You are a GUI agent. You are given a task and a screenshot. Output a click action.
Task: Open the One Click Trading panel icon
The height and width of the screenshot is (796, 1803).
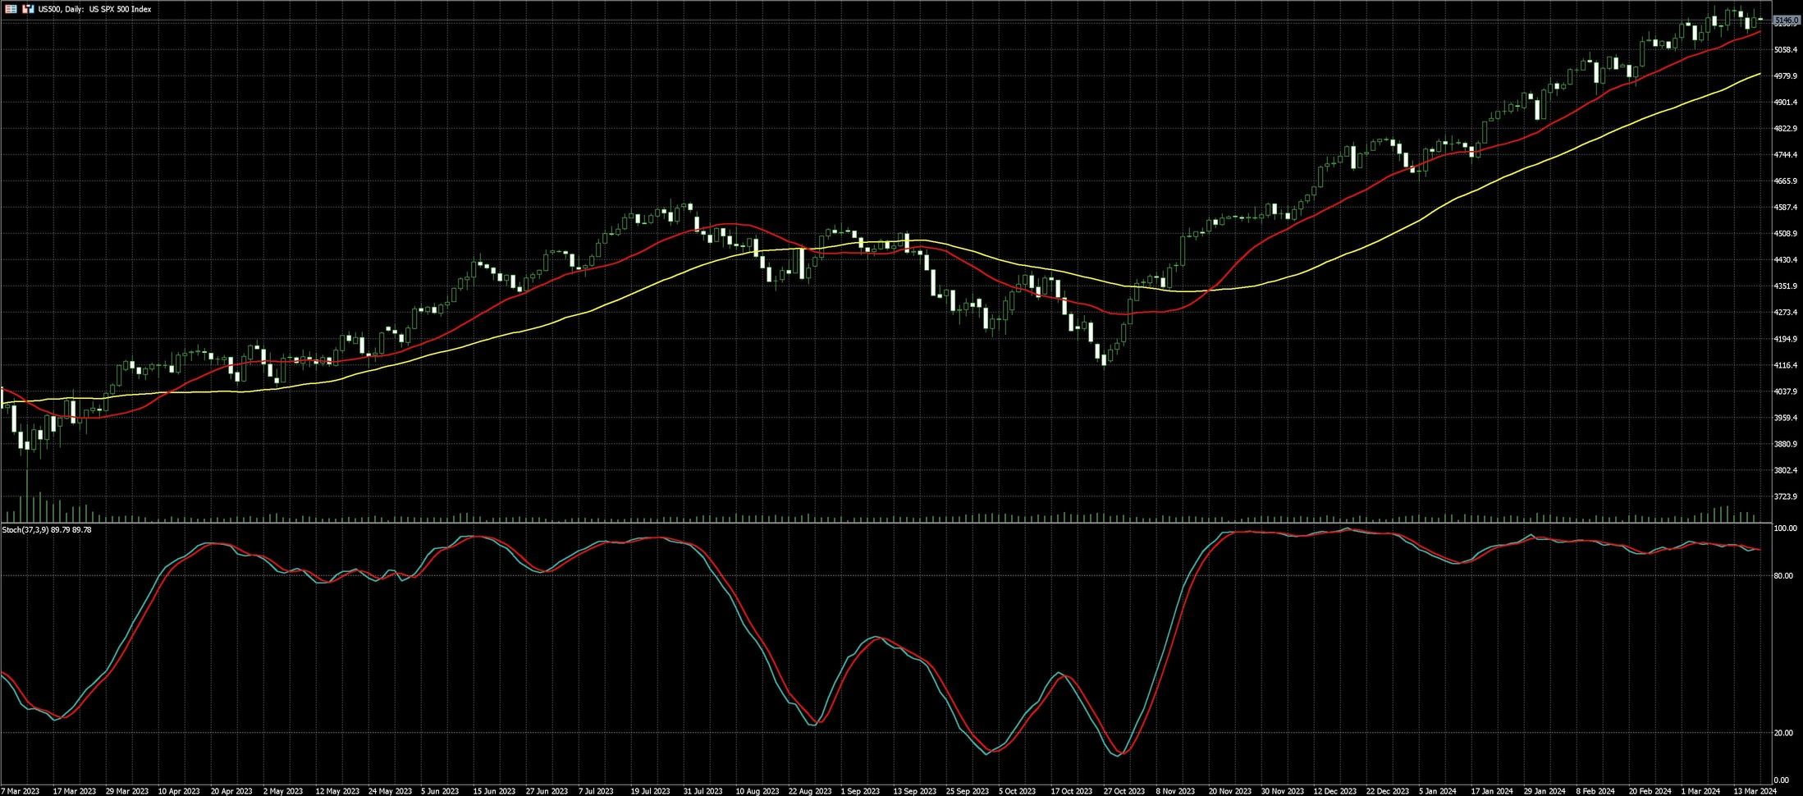[27, 9]
